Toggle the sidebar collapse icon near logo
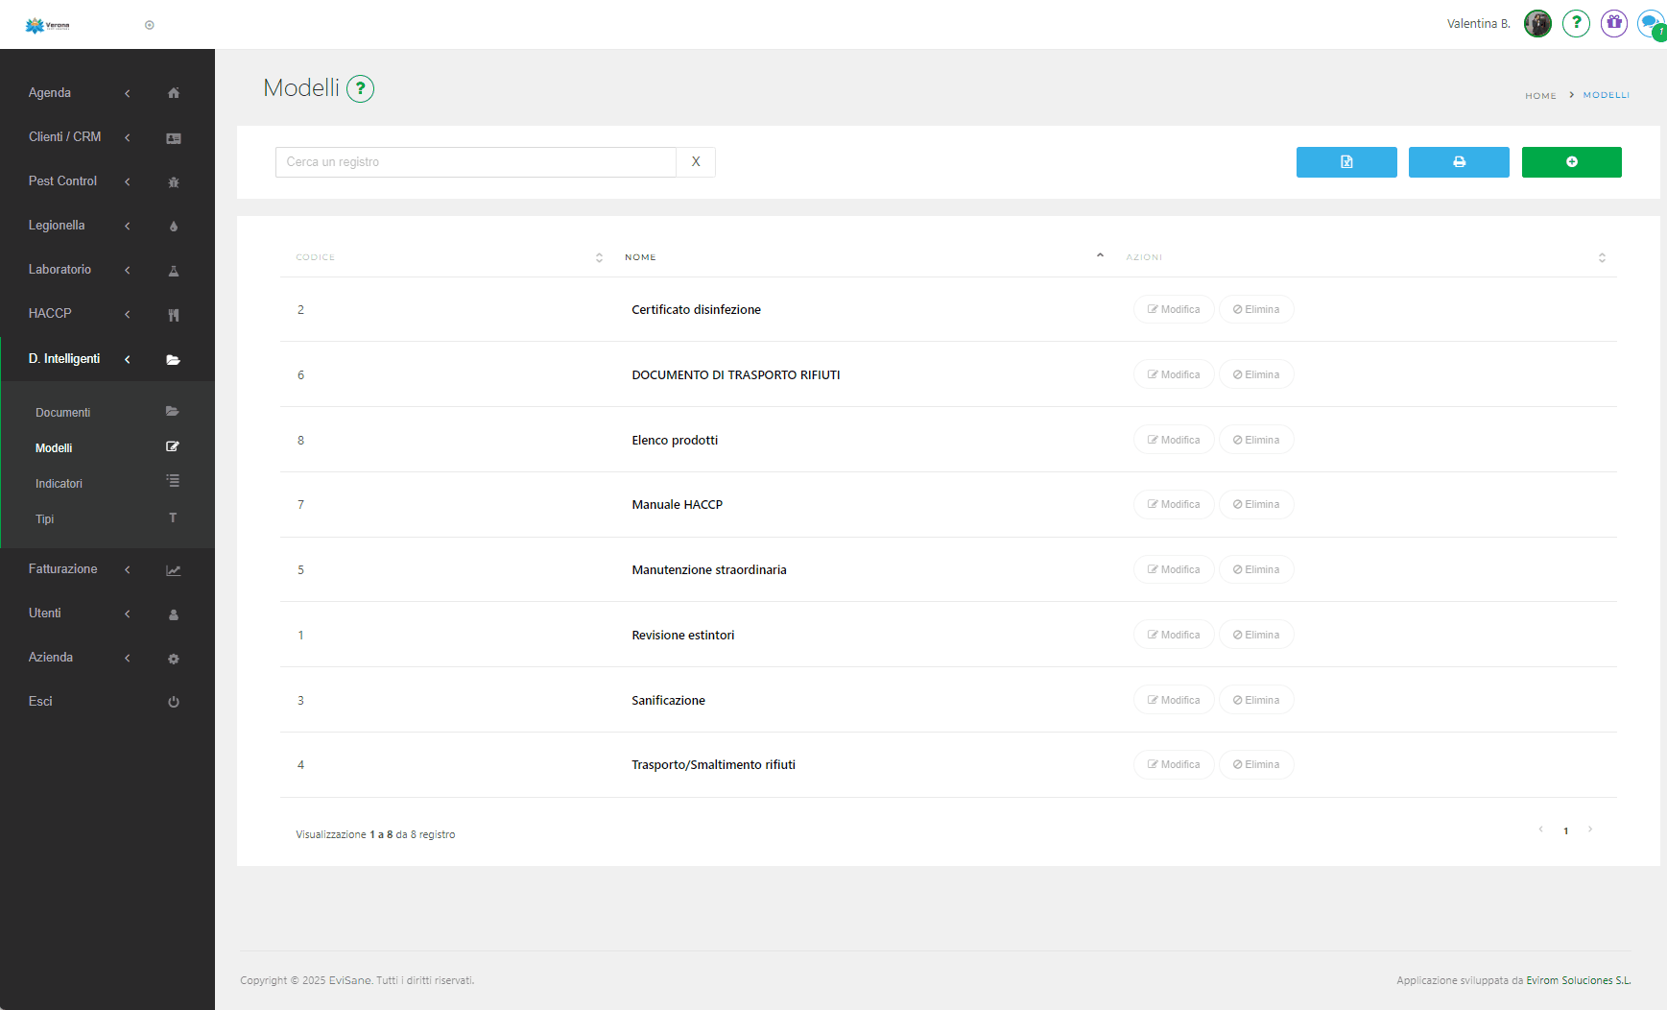This screenshot has height=1010, width=1667. point(150,25)
